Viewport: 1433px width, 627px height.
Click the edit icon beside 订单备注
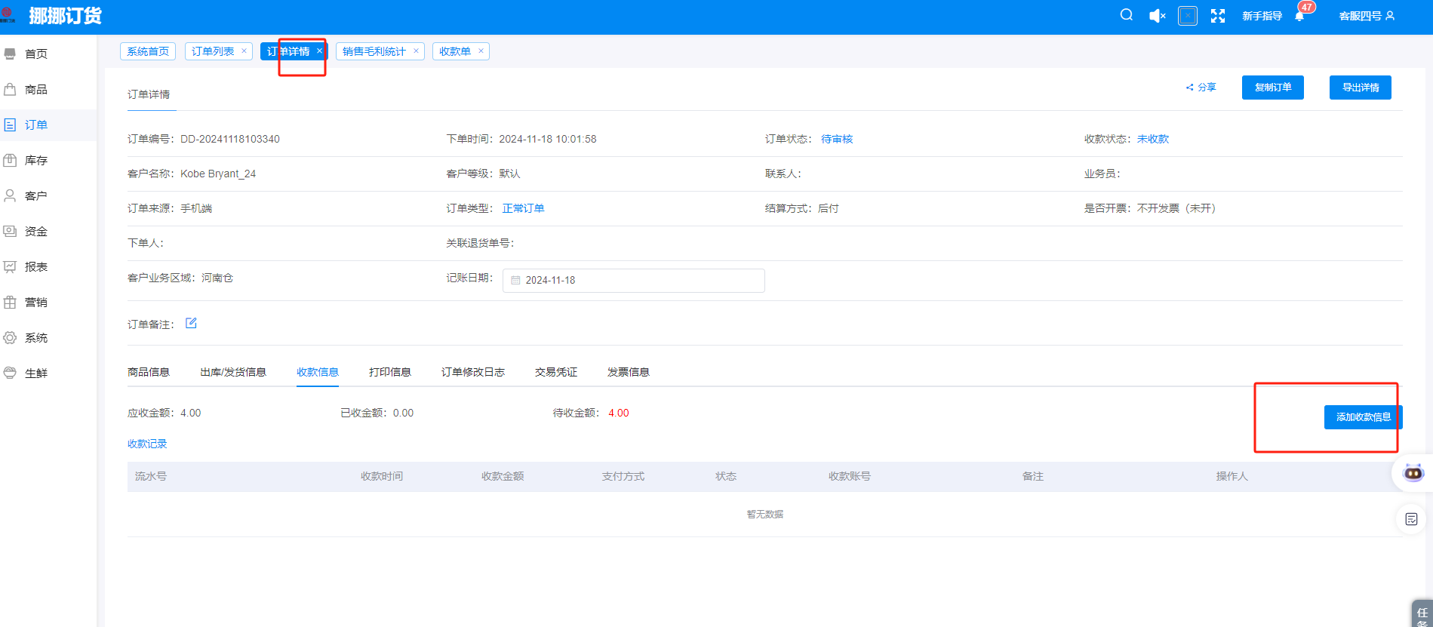(x=191, y=323)
